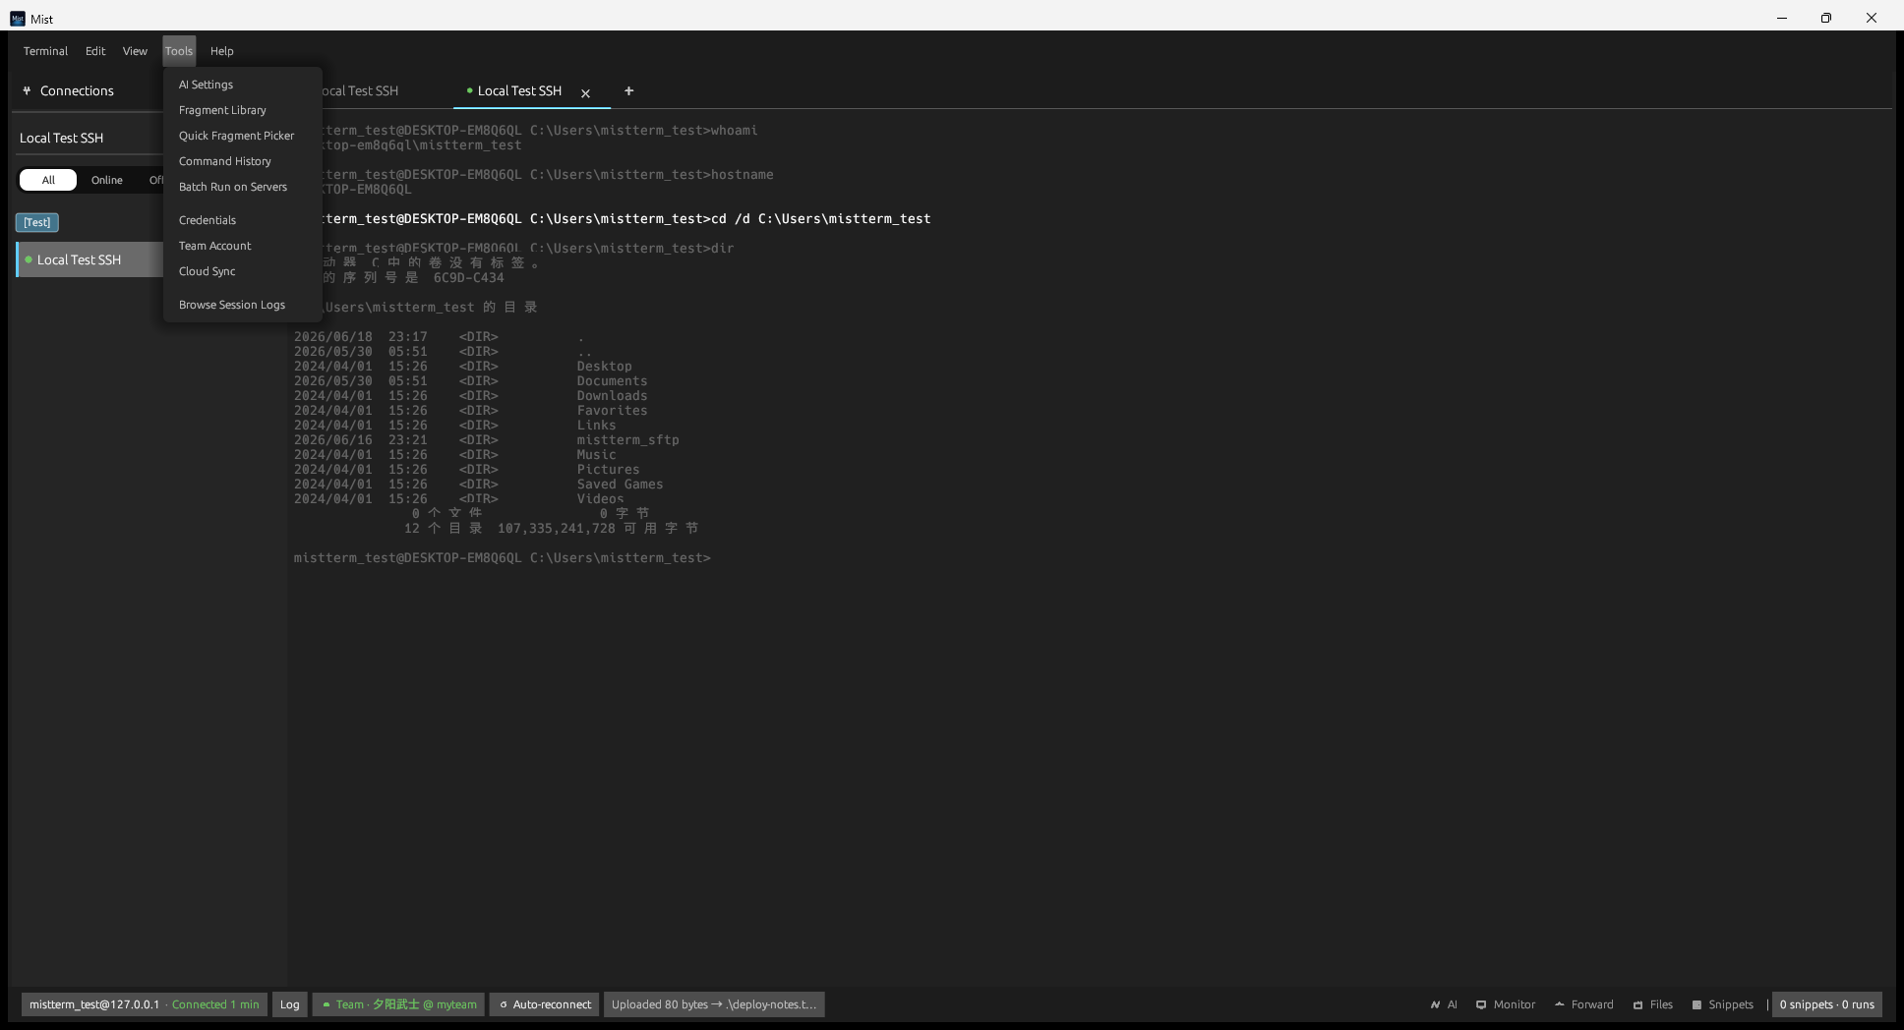
Task: Close the active Local Test SSH tab
Action: 585,93
